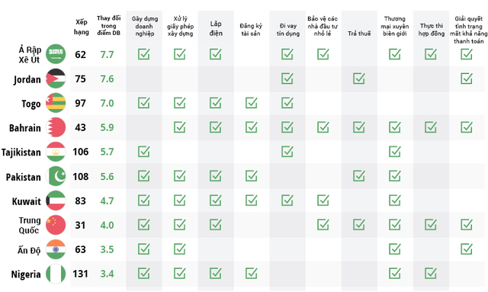The height and width of the screenshot is (292, 488).
Task: Click the Saudi Arabia flag icon
Action: 56,54
